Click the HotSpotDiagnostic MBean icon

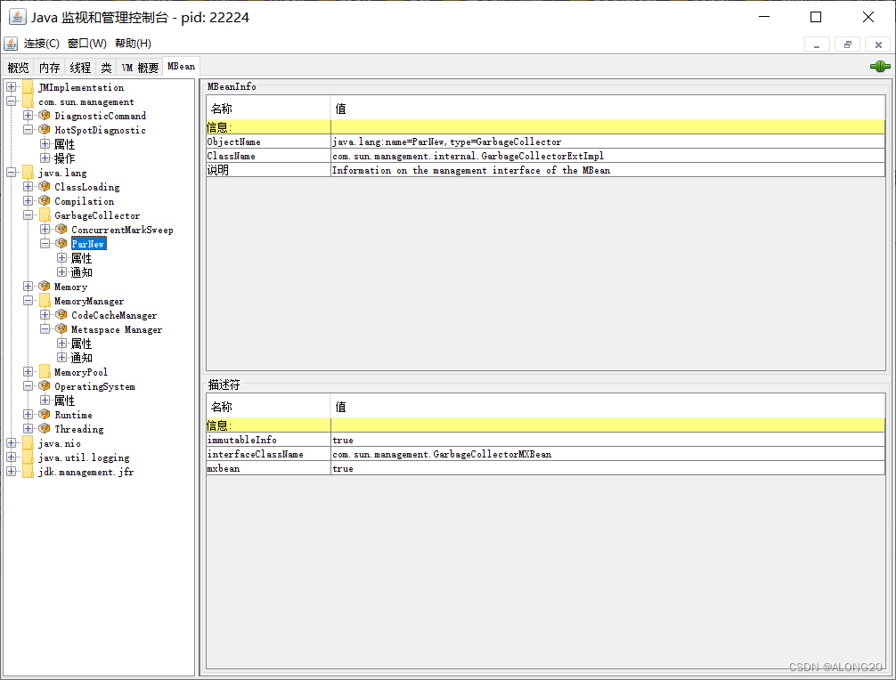pos(45,130)
